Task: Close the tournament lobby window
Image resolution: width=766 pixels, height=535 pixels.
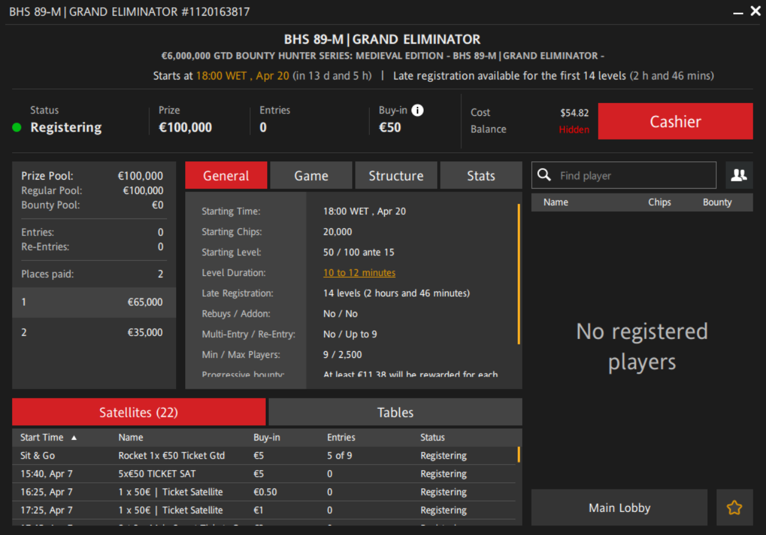Action: click(755, 11)
